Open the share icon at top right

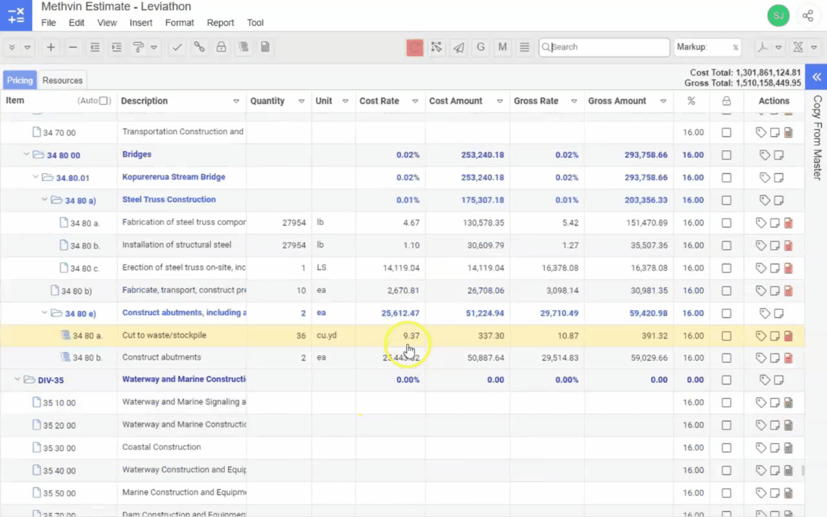click(x=808, y=16)
